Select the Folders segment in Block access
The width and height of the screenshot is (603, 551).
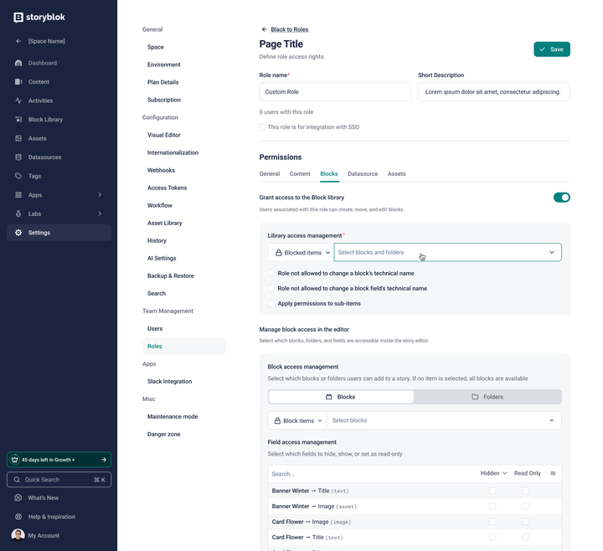[487, 397]
